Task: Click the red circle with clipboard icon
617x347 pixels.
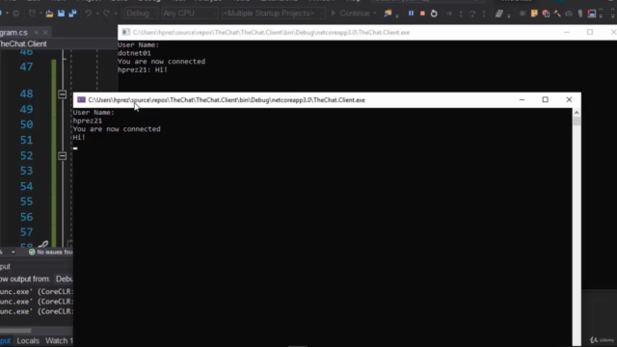Action: (546, 13)
